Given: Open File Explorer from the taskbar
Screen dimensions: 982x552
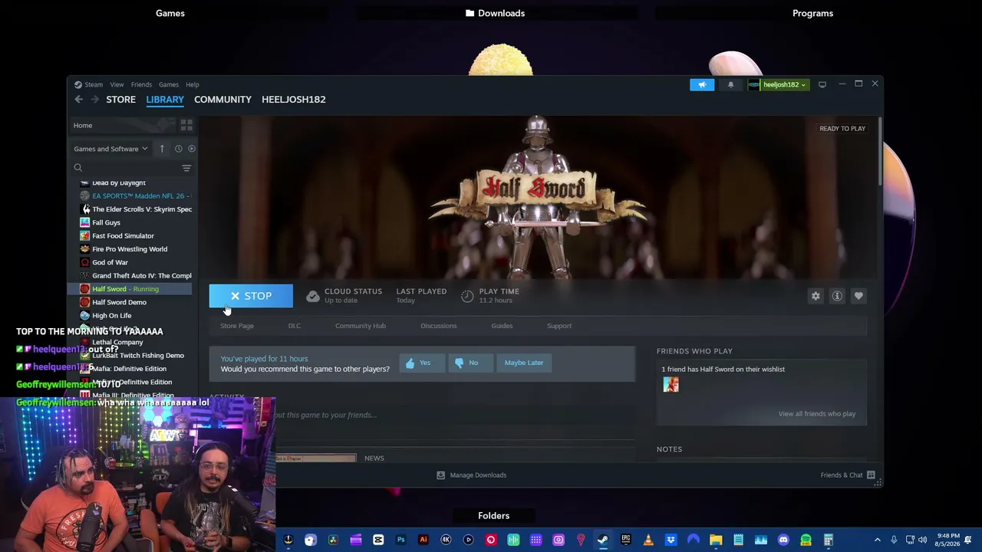Looking at the screenshot, I should [716, 540].
